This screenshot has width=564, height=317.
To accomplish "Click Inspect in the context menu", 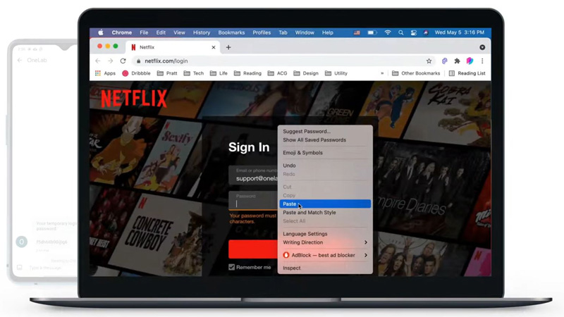I will (x=325, y=268).
